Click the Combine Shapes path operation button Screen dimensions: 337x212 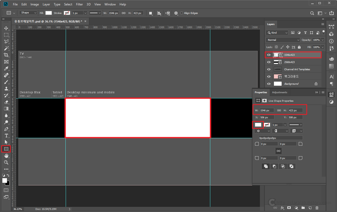[x=266, y=166]
